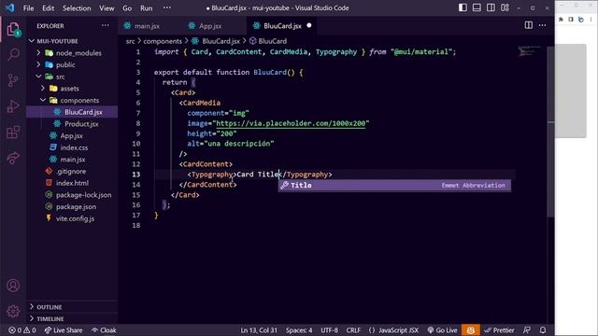Image resolution: width=598 pixels, height=336 pixels.
Task: Open index.html file
Action: [72, 183]
